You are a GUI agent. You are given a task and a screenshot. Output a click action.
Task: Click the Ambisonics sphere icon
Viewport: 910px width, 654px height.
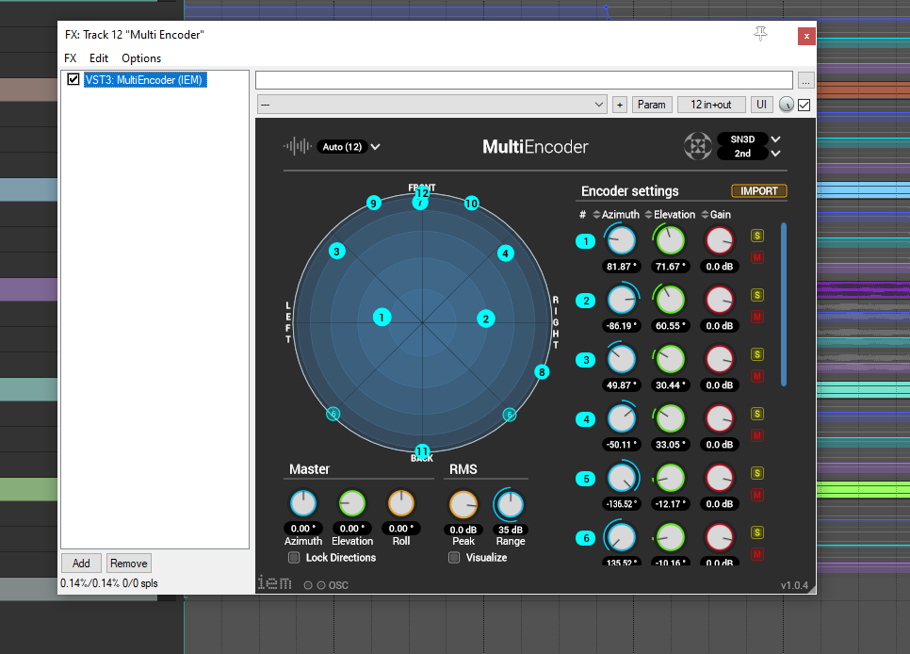pos(698,146)
